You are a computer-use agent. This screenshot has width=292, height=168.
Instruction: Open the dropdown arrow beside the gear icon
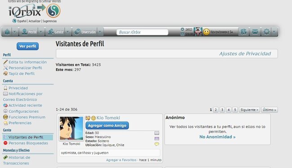(274, 32)
